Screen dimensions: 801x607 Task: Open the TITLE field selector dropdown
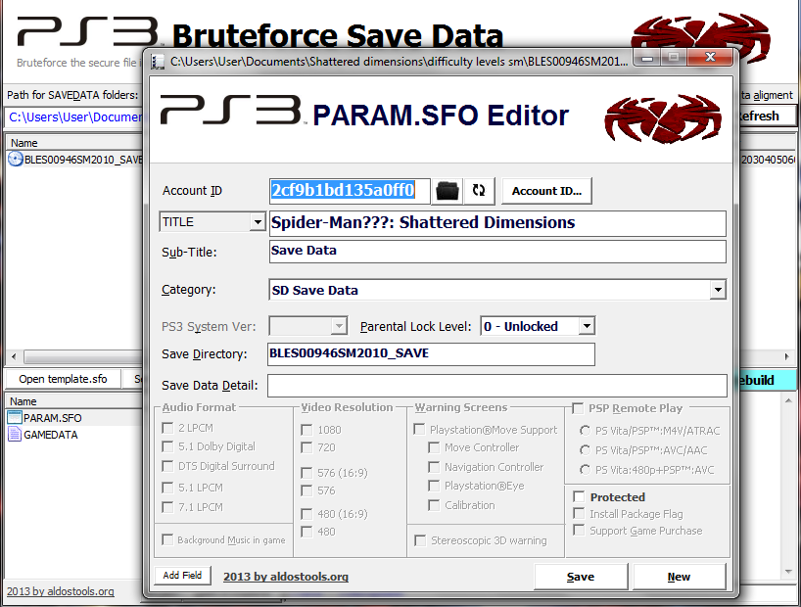[x=258, y=221]
